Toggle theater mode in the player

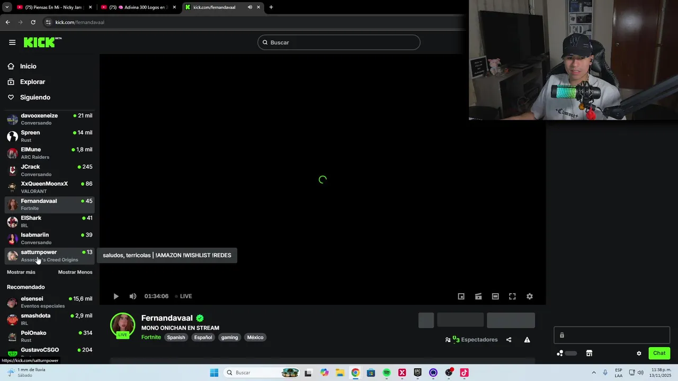[x=495, y=296]
